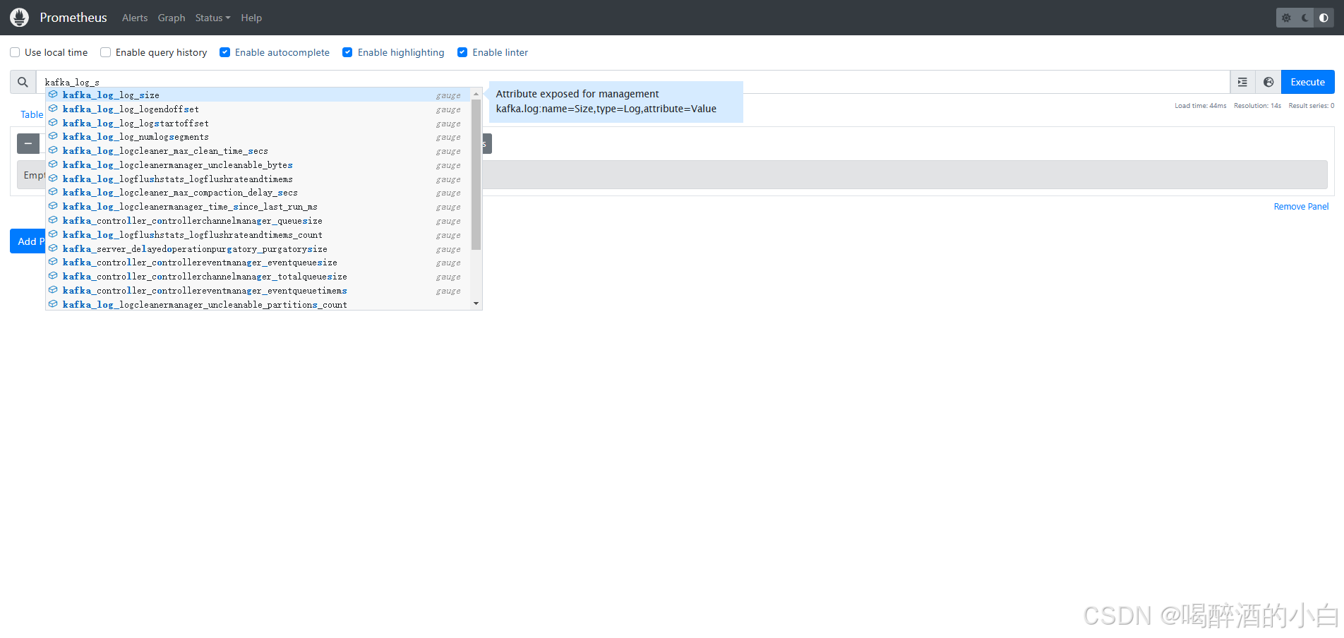Screen dimensions: 1344x638
Task: Toggle the Use local time checkbox
Action: pyautogui.click(x=15, y=52)
